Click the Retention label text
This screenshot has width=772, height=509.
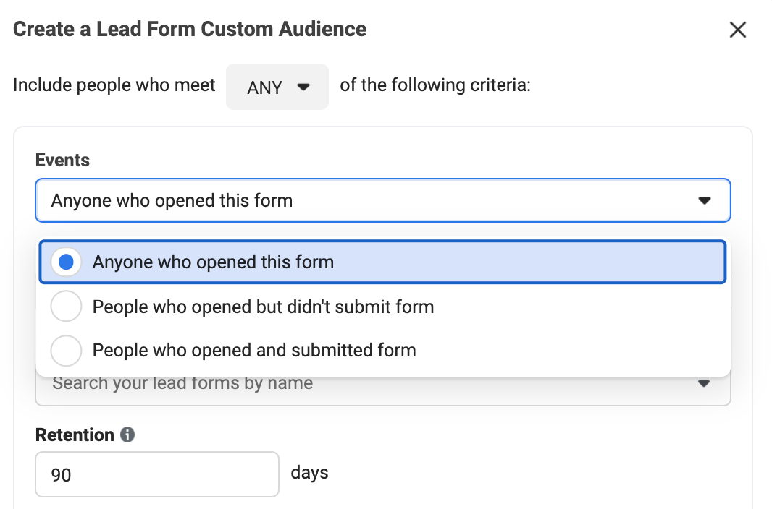75,435
